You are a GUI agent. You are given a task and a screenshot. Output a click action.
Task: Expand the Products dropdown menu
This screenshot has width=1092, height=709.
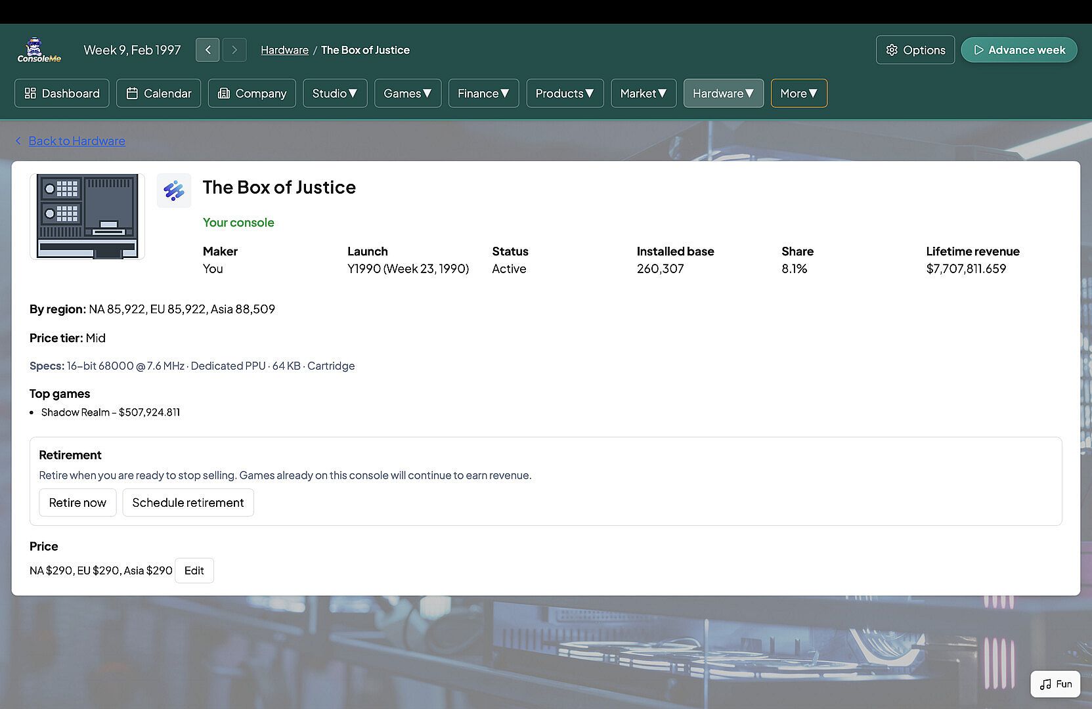[564, 93]
